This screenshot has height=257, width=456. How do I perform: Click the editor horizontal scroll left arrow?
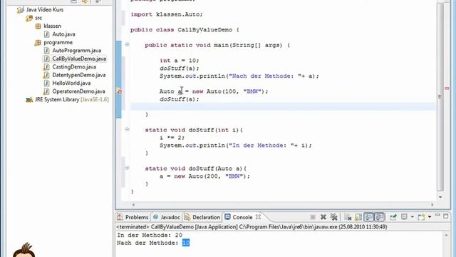coord(133,205)
